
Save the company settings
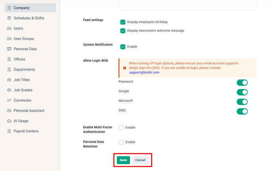pyautogui.click(x=123, y=160)
